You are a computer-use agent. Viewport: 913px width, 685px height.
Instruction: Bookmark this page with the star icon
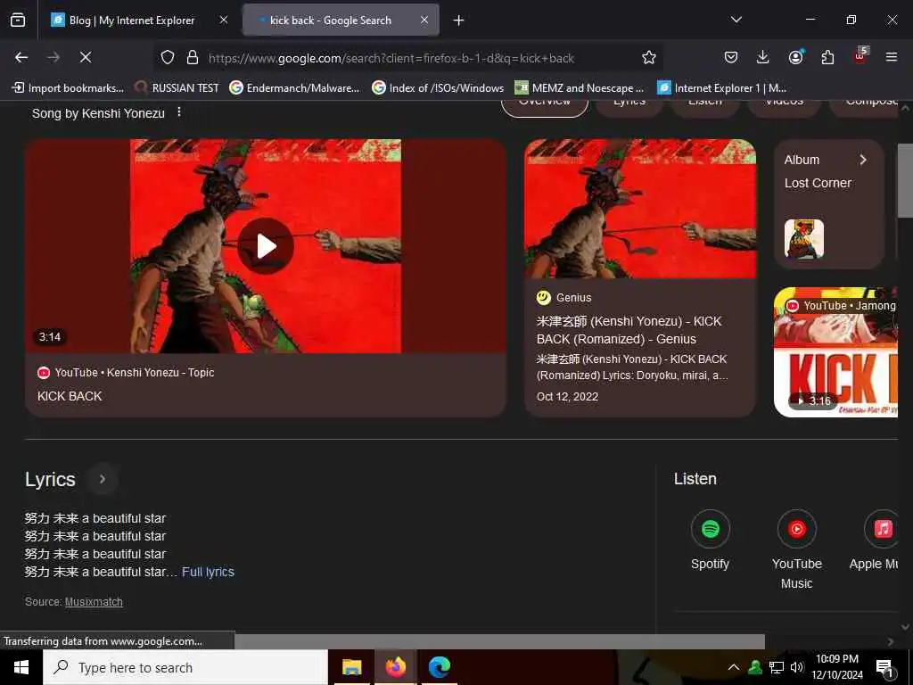click(x=649, y=57)
